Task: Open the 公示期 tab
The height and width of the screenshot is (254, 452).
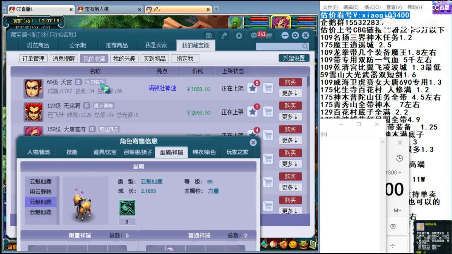Action: click(77, 46)
